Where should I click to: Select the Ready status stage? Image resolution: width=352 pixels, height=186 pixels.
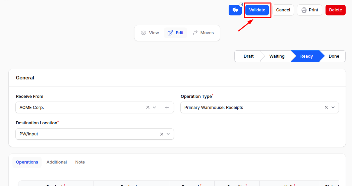(306, 56)
